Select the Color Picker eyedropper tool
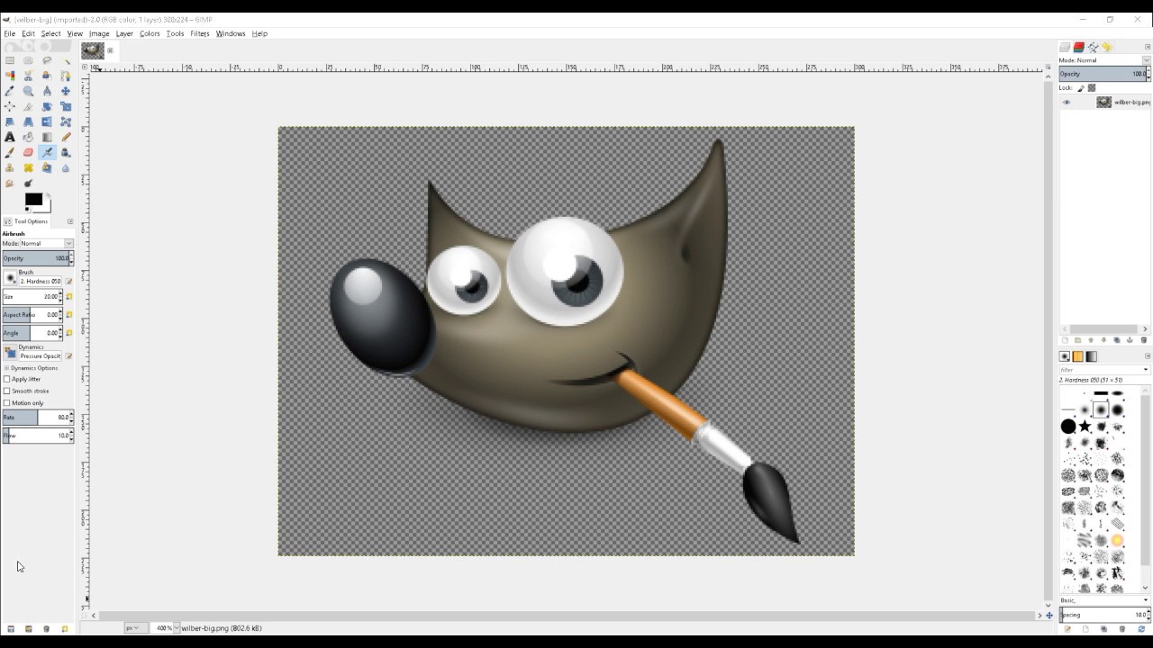Image resolution: width=1153 pixels, height=648 pixels. pyautogui.click(x=10, y=91)
